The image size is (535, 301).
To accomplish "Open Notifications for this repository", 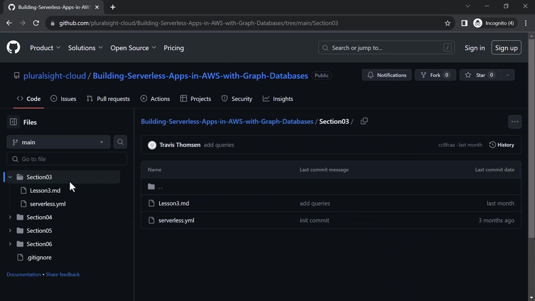I will click(x=387, y=75).
